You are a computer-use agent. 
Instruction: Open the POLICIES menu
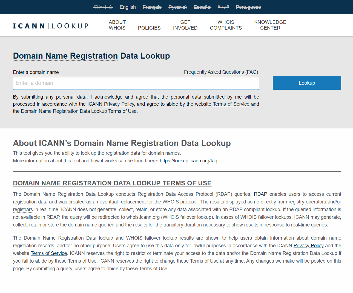[x=149, y=28]
